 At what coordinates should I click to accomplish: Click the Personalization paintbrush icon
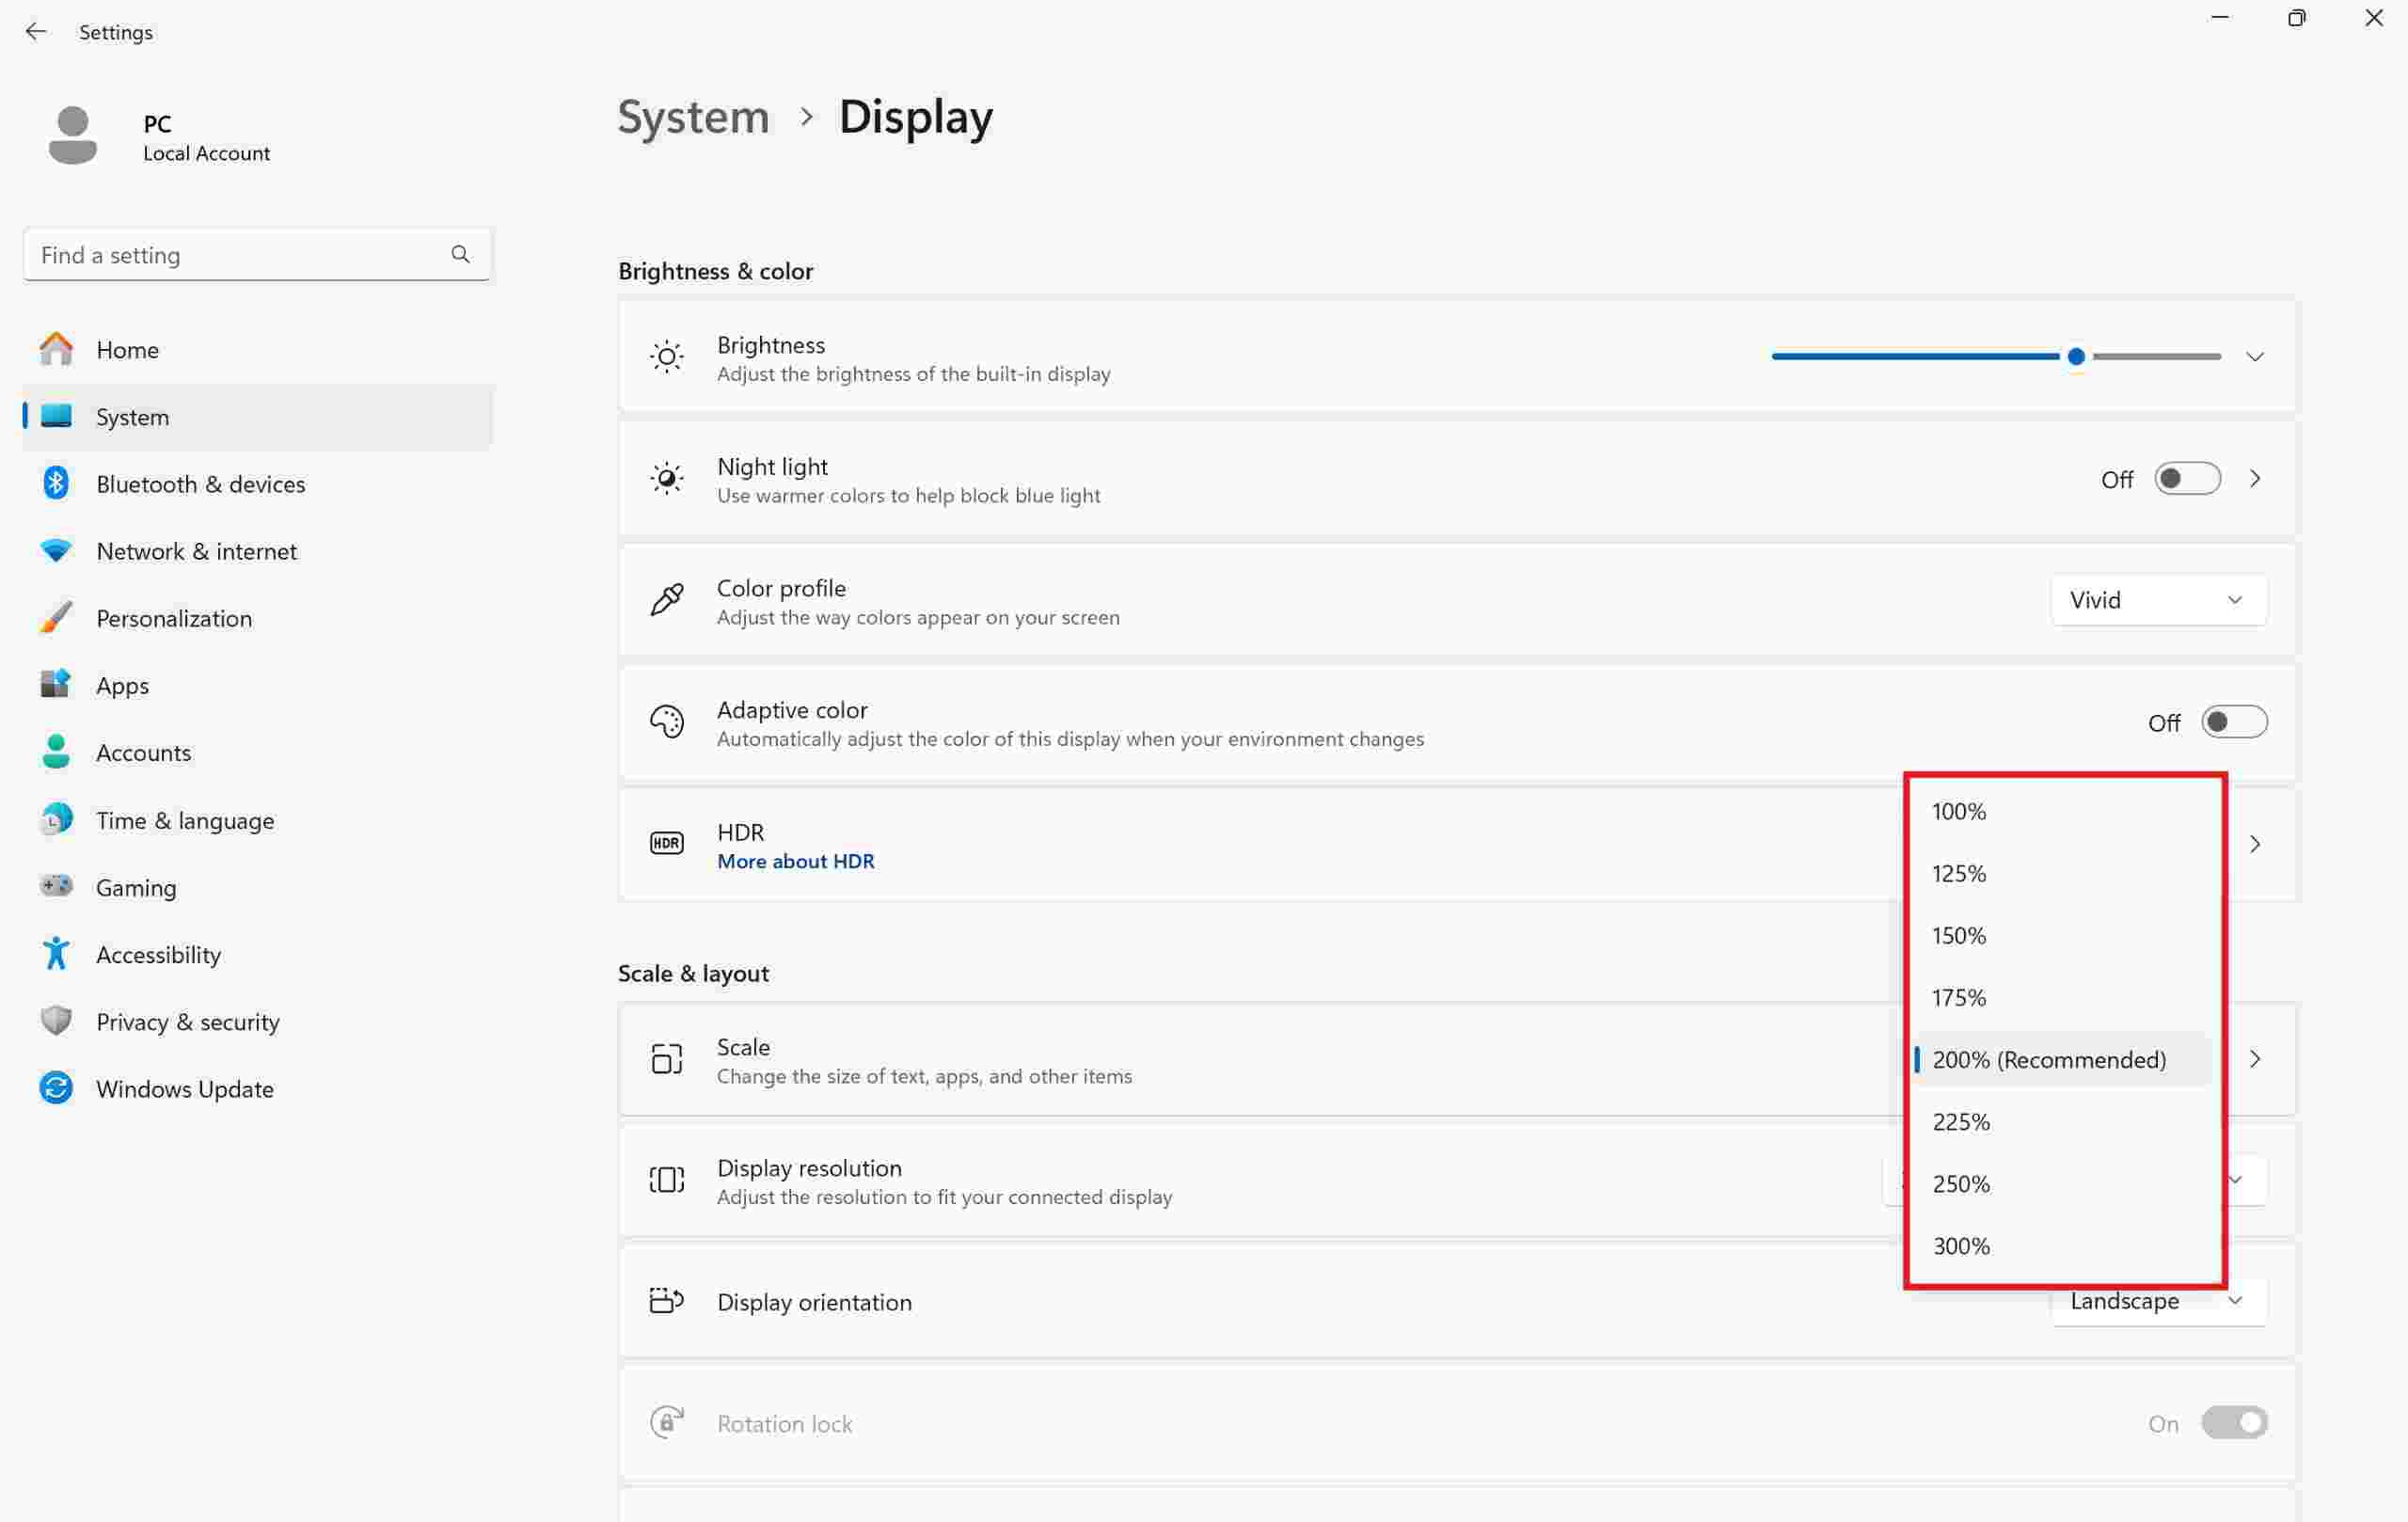pyautogui.click(x=57, y=617)
